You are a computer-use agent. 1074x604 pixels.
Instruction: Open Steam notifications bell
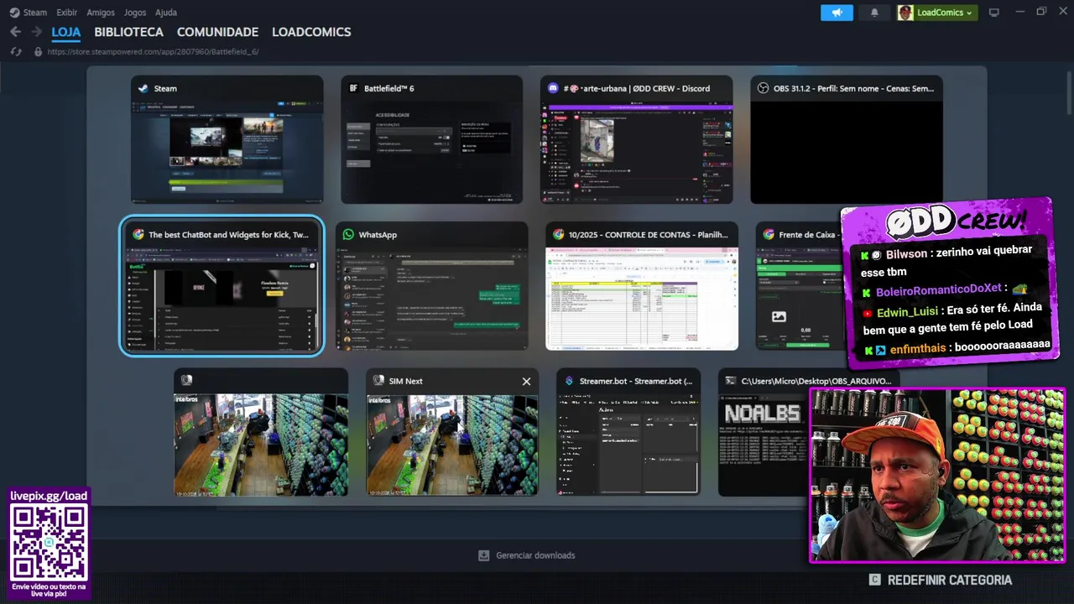(x=874, y=13)
